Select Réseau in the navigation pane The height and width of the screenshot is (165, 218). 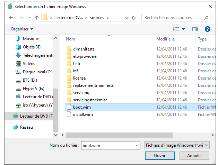pos(26,127)
